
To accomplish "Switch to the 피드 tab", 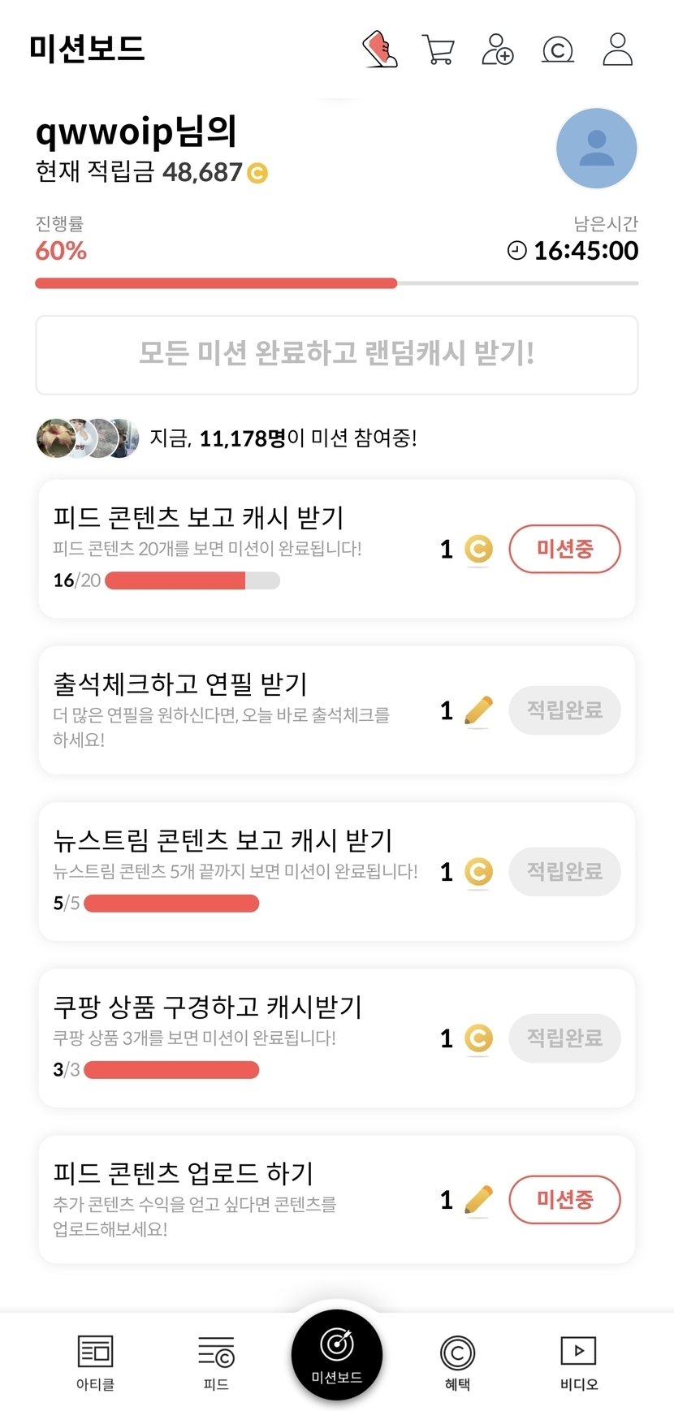I will pyautogui.click(x=216, y=1361).
